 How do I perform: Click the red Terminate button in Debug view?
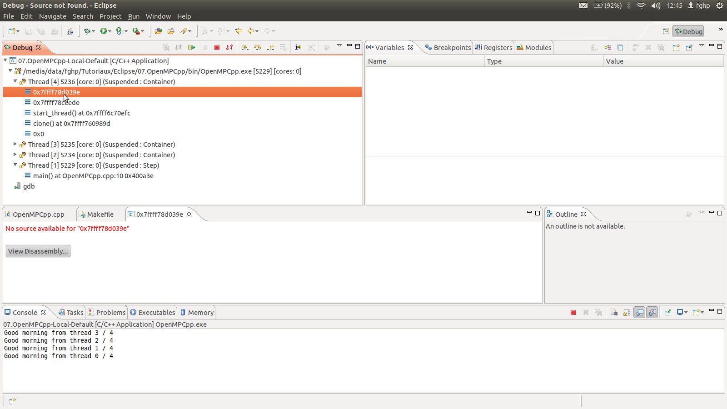[217, 47]
